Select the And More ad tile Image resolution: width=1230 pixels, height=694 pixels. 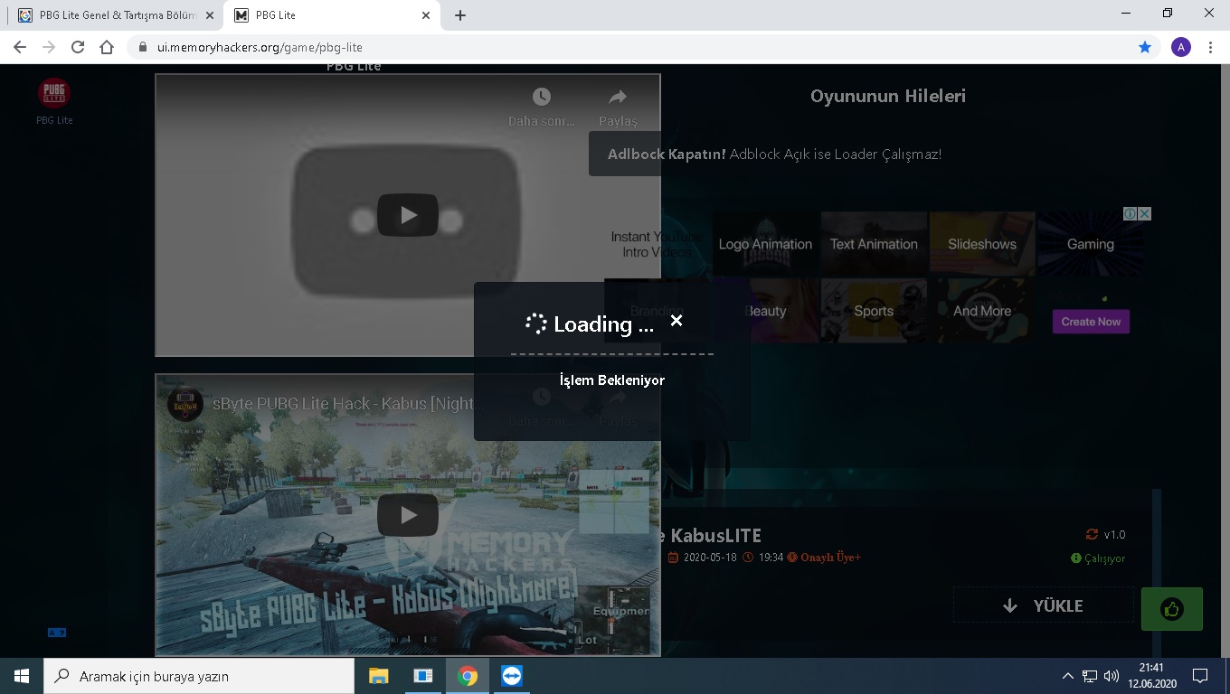pyautogui.click(x=982, y=311)
